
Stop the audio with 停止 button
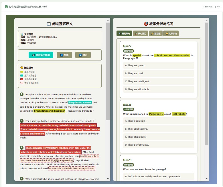83,55
